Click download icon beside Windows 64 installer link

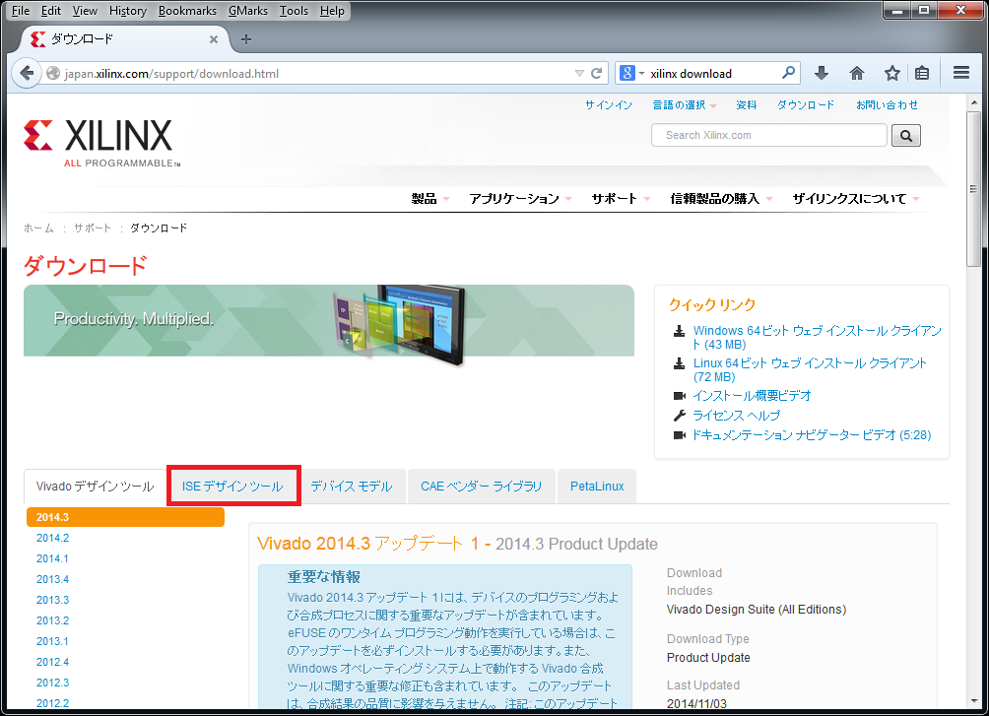(x=680, y=331)
